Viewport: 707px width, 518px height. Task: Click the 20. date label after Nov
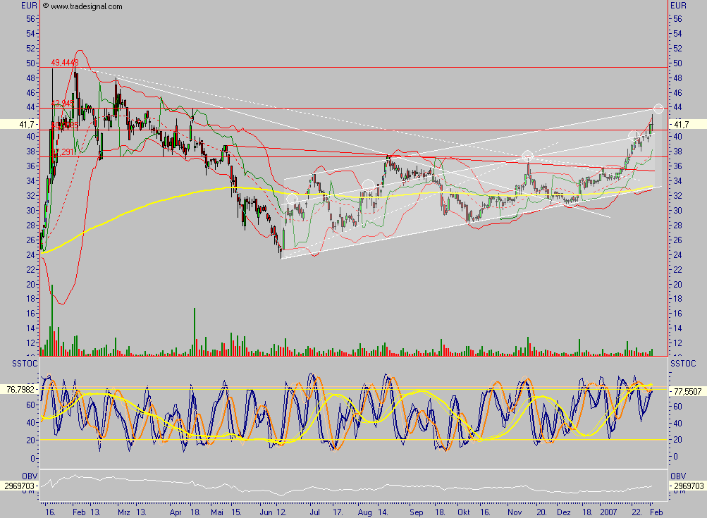[541, 512]
